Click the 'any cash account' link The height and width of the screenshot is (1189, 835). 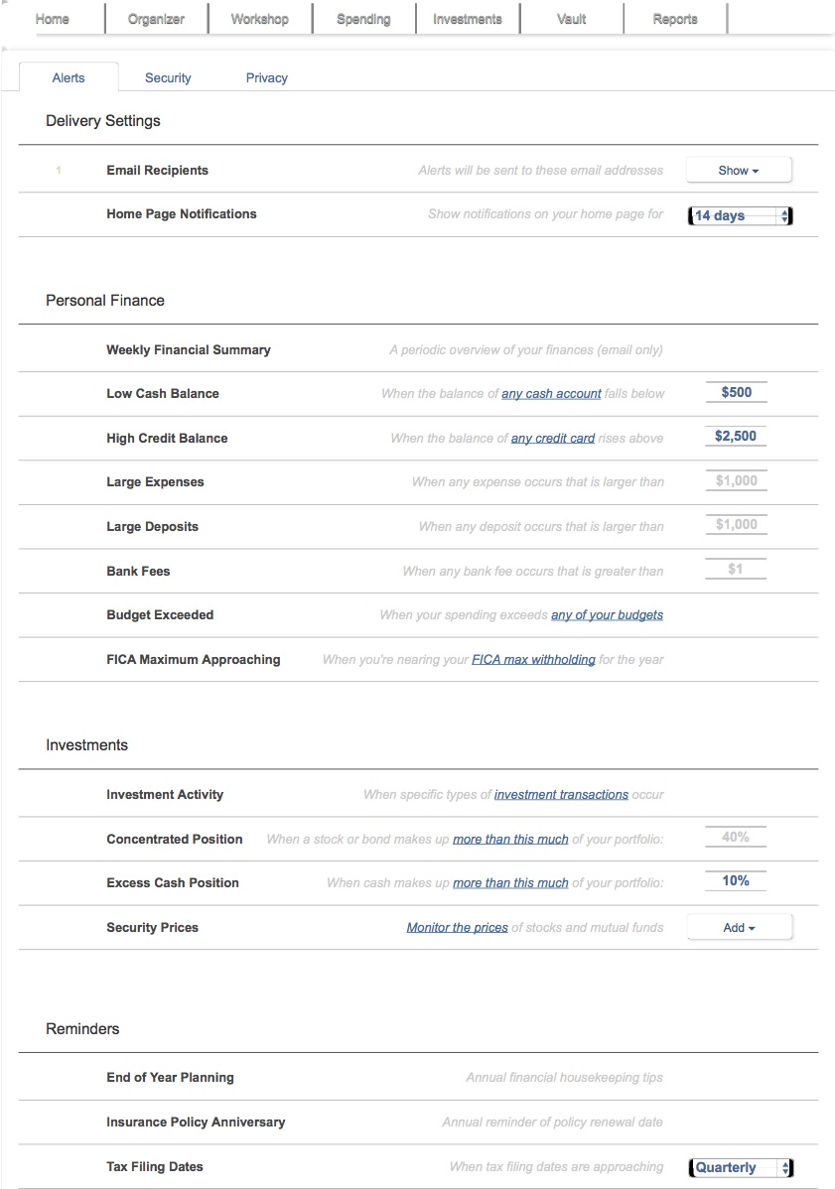pos(551,394)
